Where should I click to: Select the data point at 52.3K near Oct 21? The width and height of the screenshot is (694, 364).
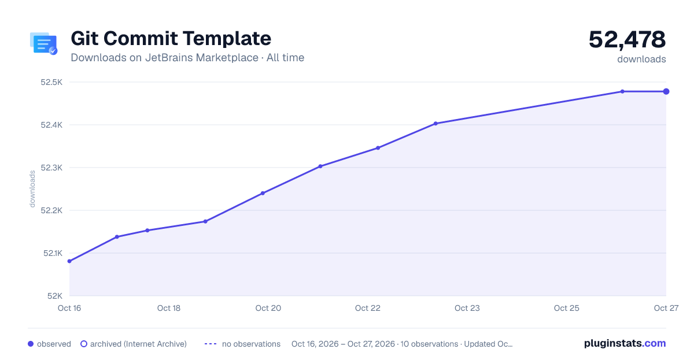320,166
